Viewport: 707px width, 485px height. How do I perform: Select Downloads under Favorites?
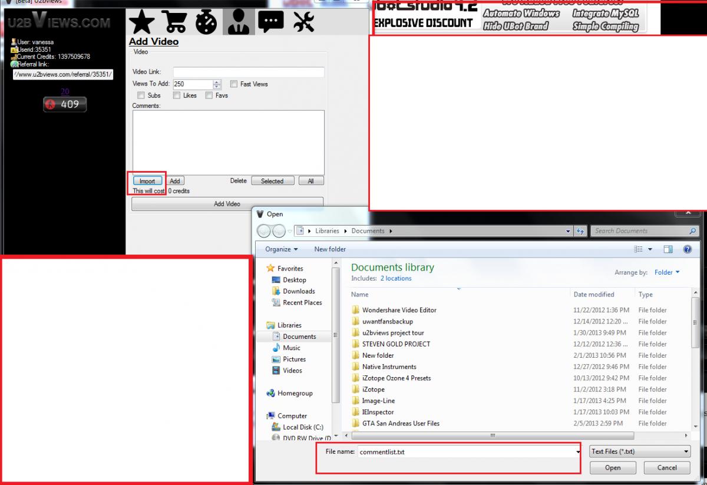[293, 291]
